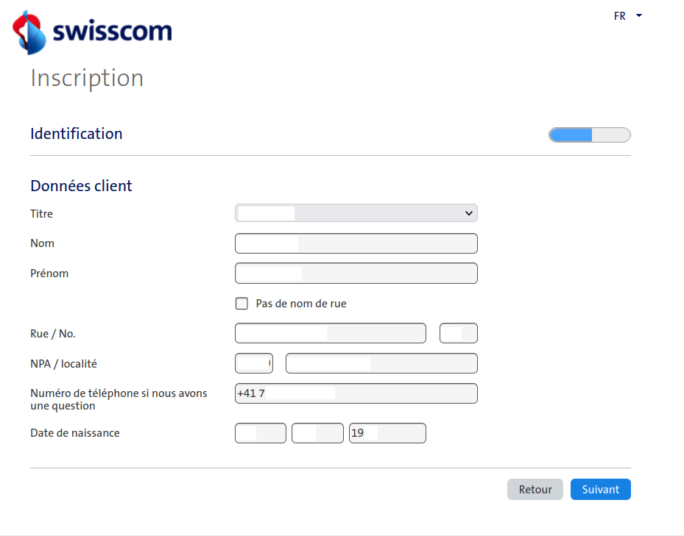The width and height of the screenshot is (684, 536).
Task: Click the 'Pas de nom de rue' label
Action: [x=300, y=303]
